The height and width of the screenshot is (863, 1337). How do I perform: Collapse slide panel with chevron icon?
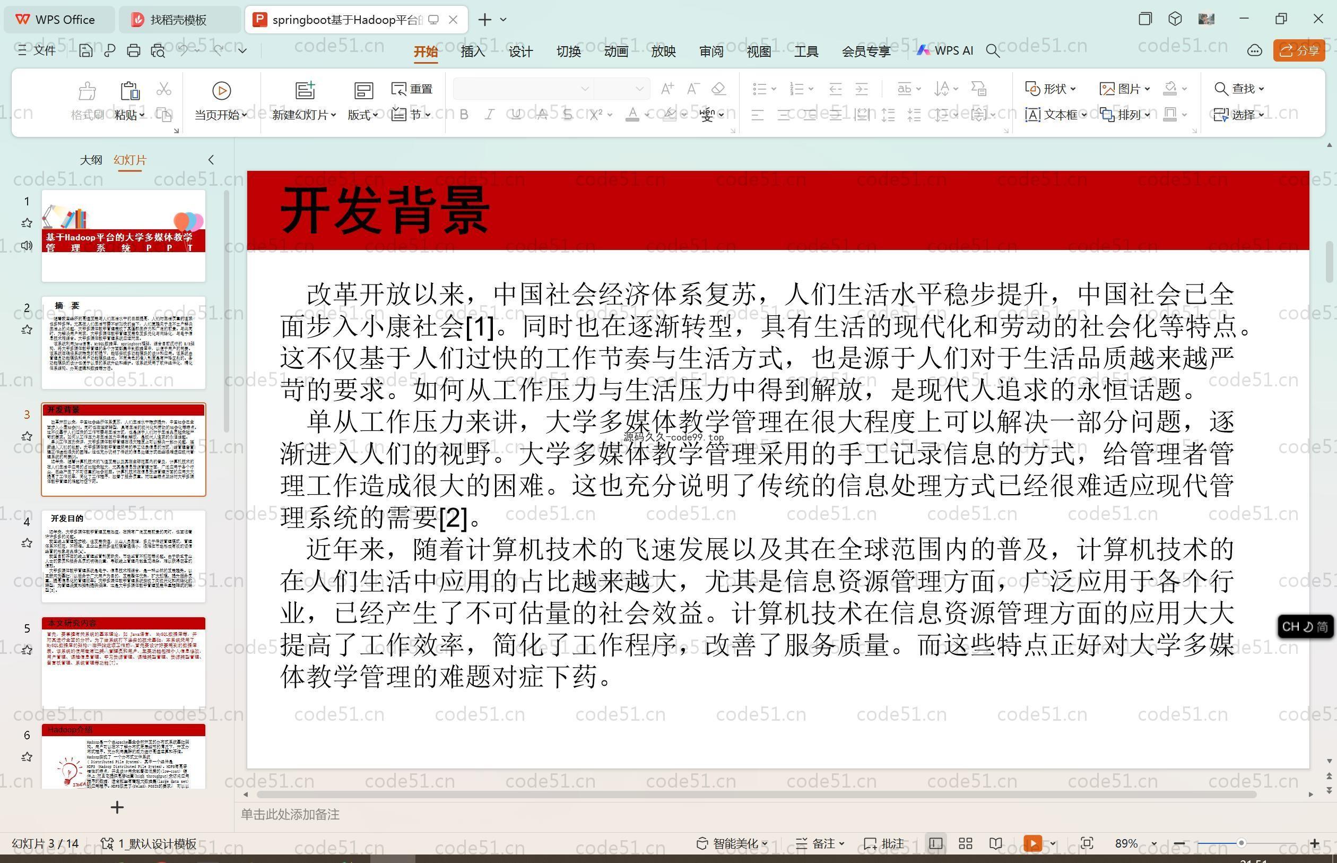pyautogui.click(x=211, y=160)
